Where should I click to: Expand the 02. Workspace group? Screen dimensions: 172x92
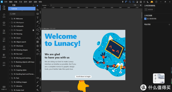pos(10,22)
